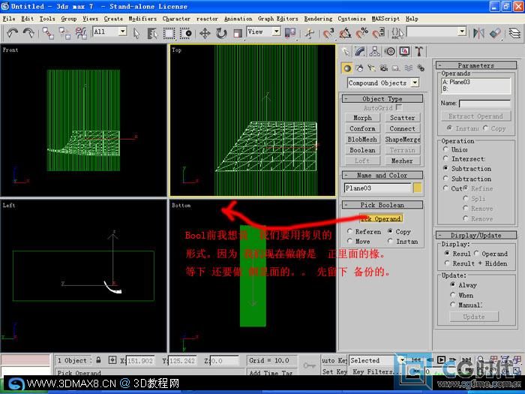The image size is (525, 394).
Task: Set Update to When rendering
Action: [453, 295]
